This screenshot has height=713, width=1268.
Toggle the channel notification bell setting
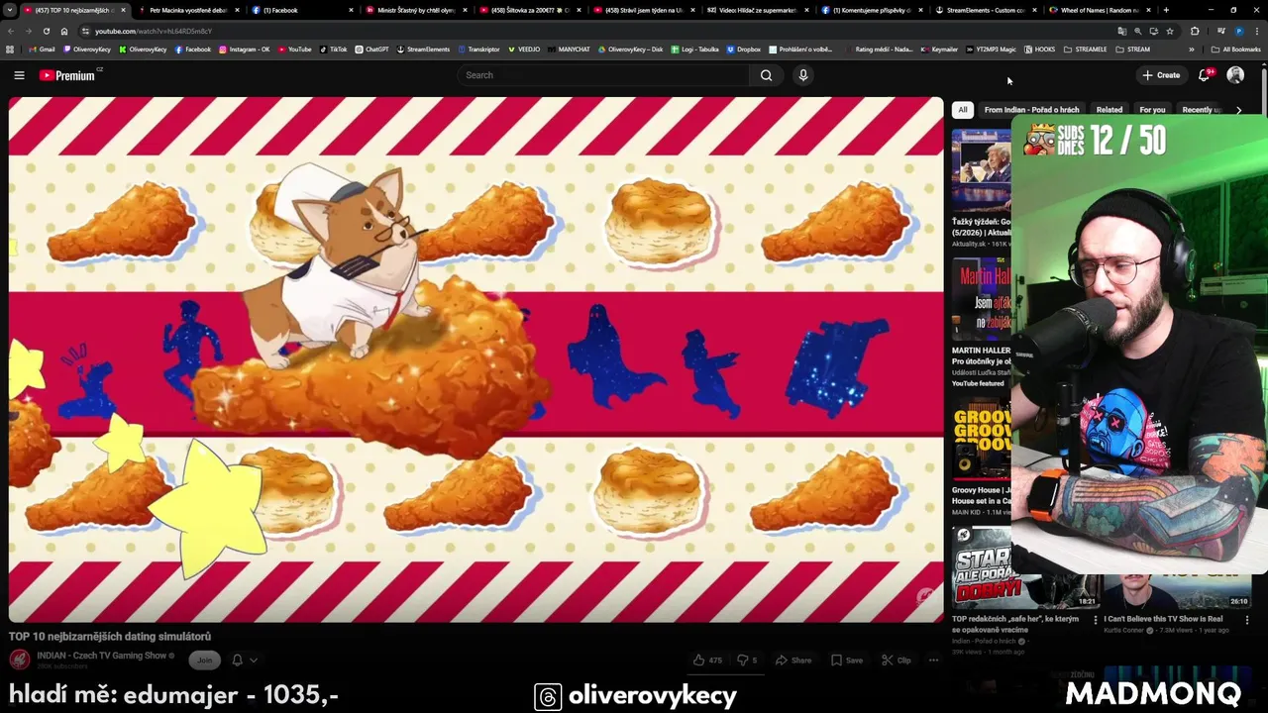click(x=237, y=660)
